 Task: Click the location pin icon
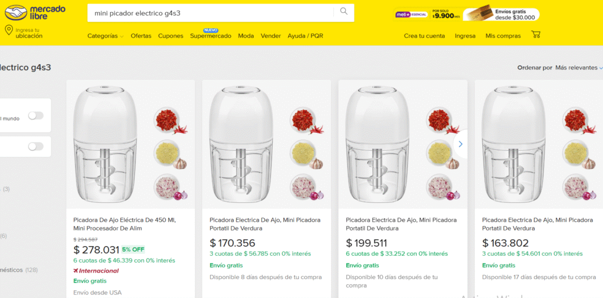pos(9,31)
